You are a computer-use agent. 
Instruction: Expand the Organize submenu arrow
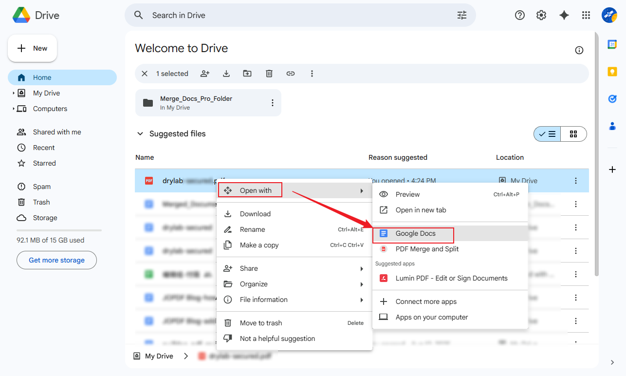click(x=362, y=284)
